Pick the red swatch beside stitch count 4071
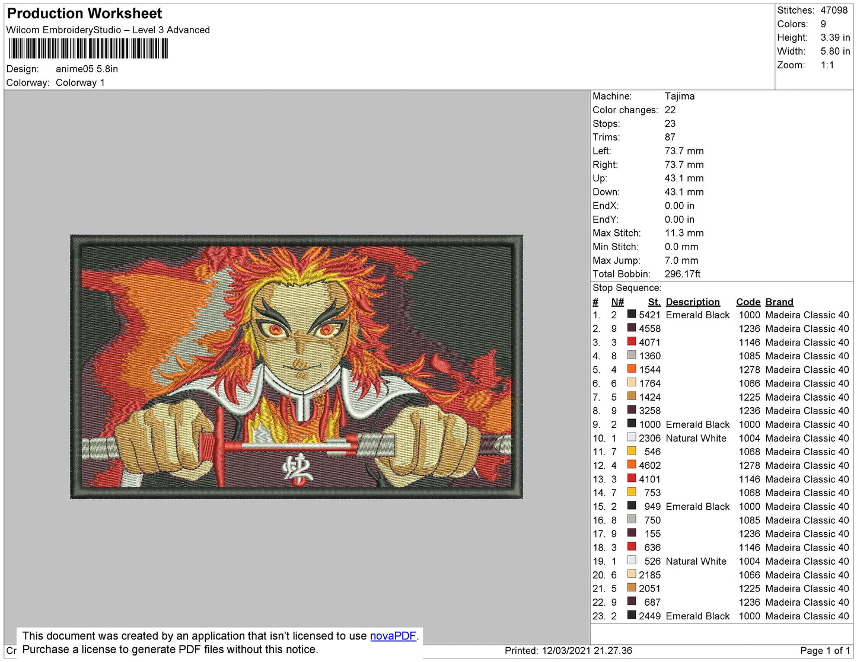 point(632,342)
